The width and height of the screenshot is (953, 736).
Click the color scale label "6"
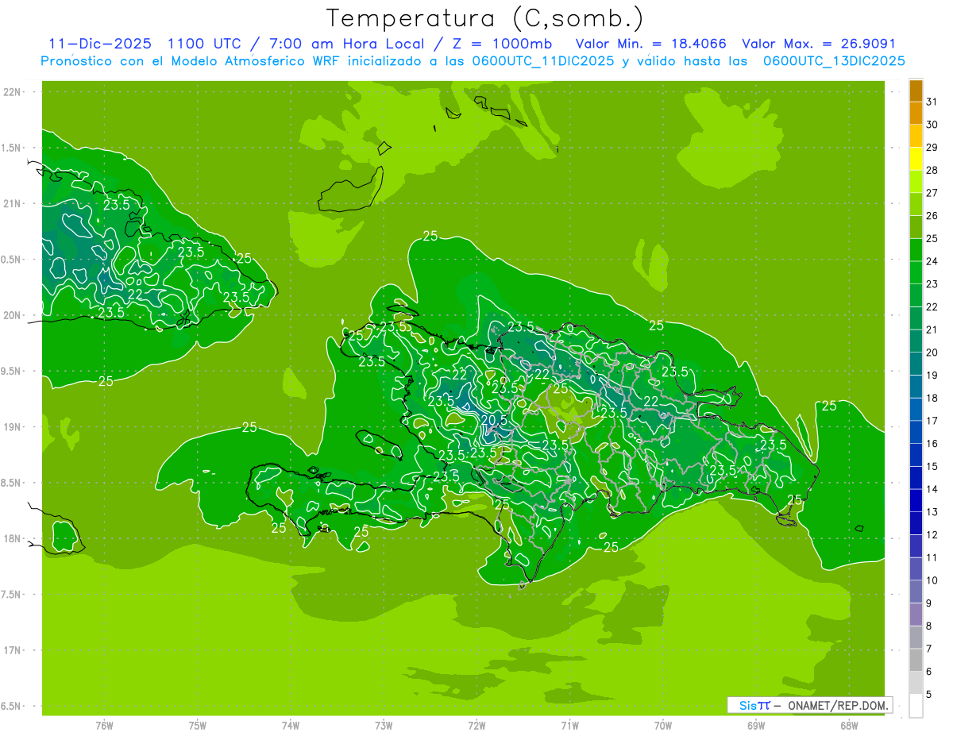(x=929, y=672)
